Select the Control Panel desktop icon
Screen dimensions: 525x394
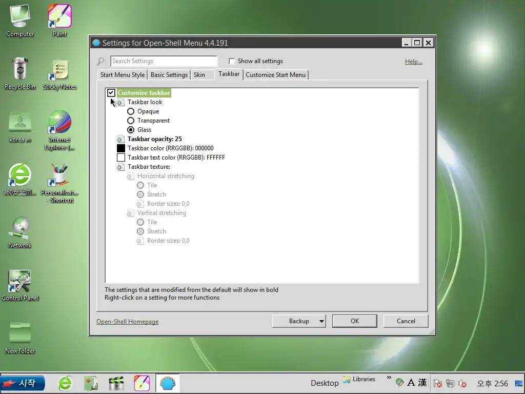[x=20, y=285]
